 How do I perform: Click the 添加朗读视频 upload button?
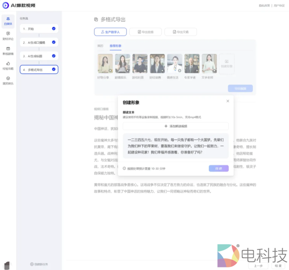(175, 126)
